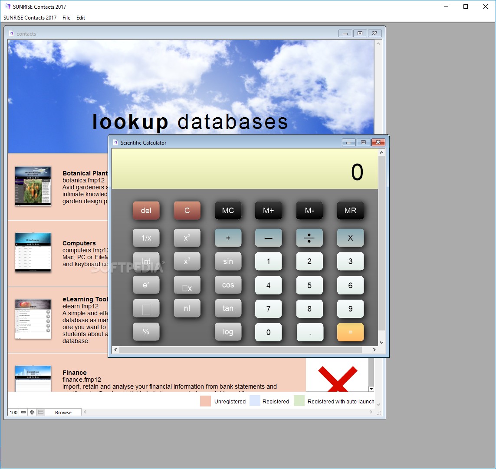
Task: Click the x cubed button
Action: pos(187,261)
